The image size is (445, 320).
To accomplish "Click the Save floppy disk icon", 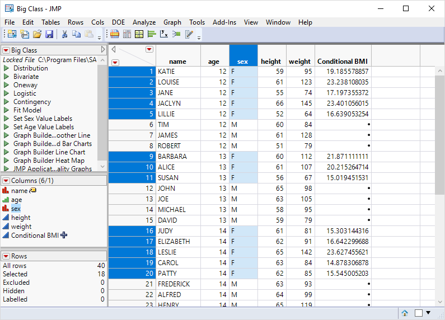I will 49,35.
